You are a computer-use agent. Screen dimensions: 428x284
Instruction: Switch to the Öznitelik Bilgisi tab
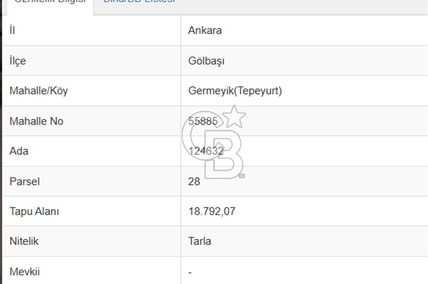coord(49,2)
